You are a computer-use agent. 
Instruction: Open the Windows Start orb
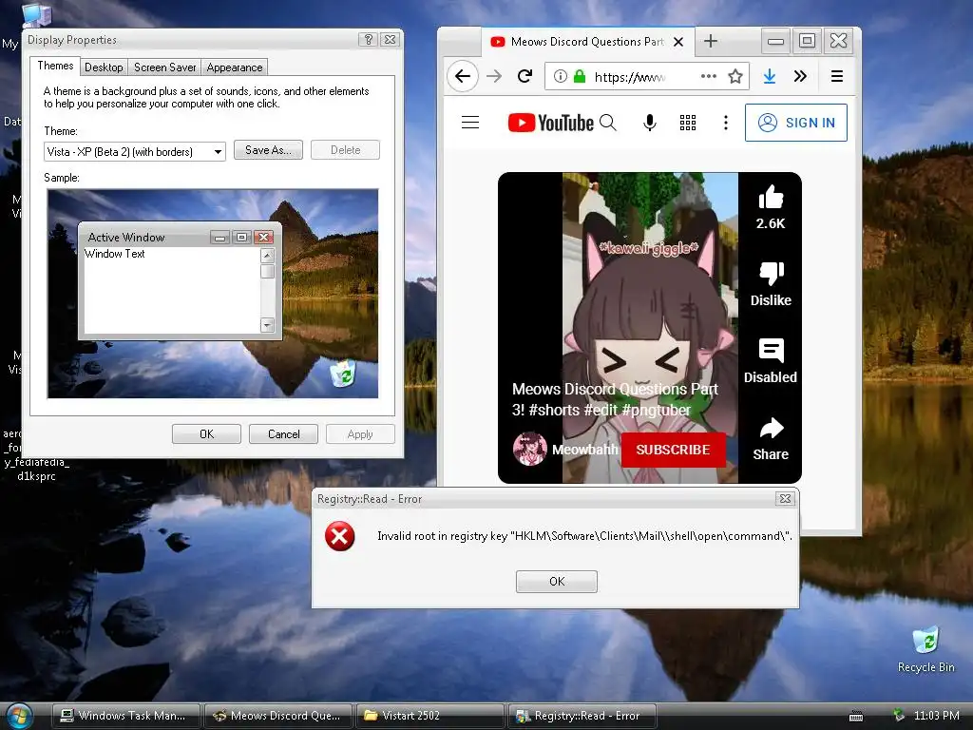click(x=19, y=717)
